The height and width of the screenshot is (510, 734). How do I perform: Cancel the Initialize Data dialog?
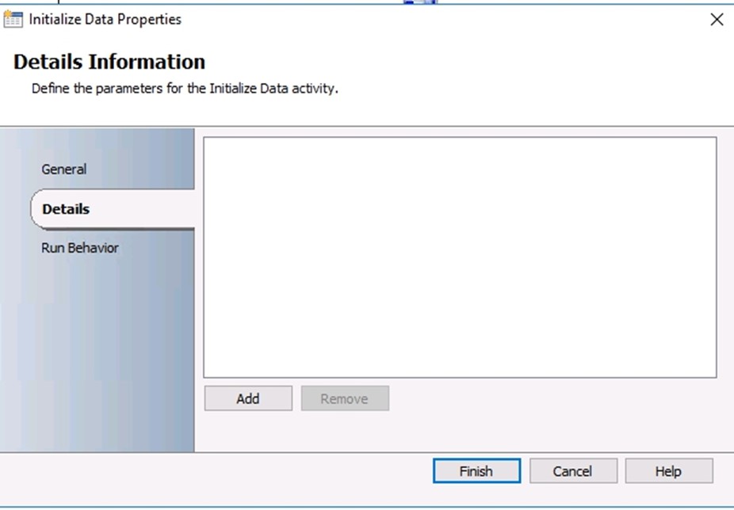pos(573,470)
